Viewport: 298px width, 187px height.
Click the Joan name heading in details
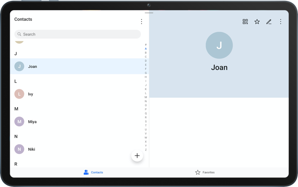(219, 67)
